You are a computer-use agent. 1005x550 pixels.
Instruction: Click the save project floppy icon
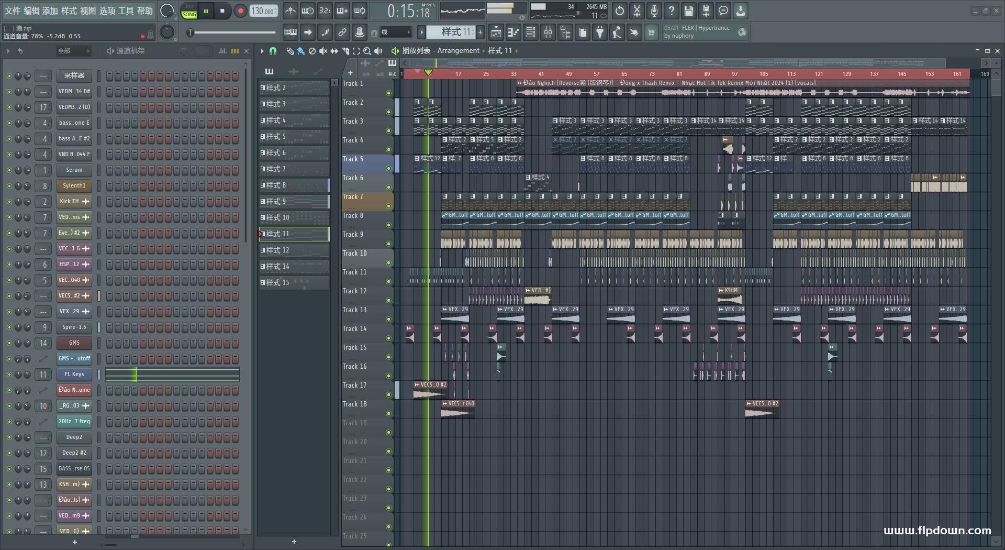[x=689, y=10]
